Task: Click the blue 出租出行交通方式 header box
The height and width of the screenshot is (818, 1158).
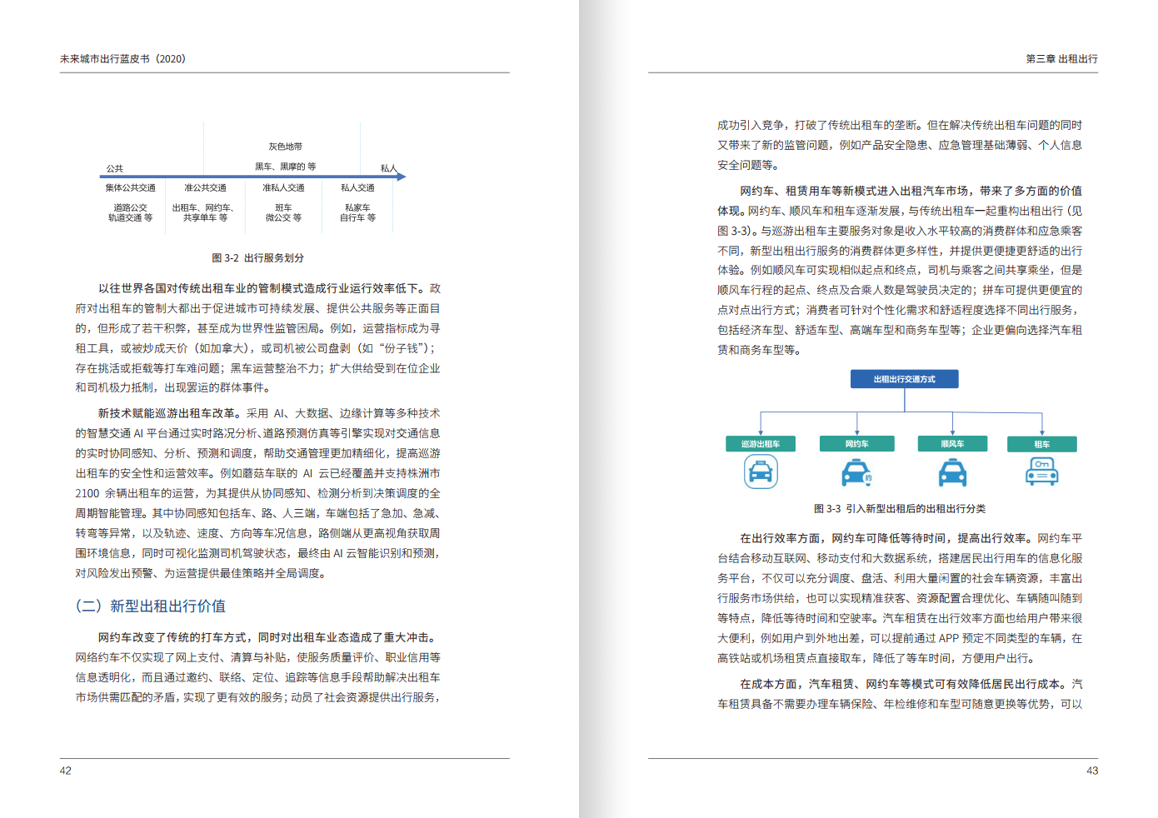Action: click(904, 379)
